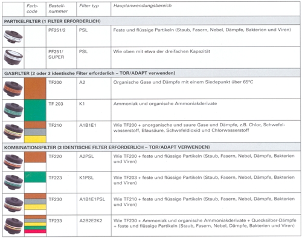Click the solid brown color code for TF200

(x=35, y=89)
